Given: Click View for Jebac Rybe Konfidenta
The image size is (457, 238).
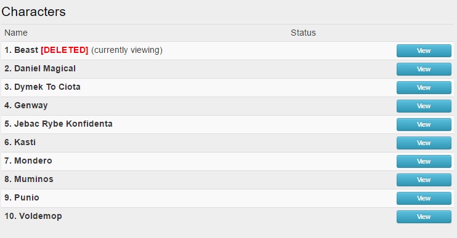Looking at the screenshot, I should click(424, 124).
